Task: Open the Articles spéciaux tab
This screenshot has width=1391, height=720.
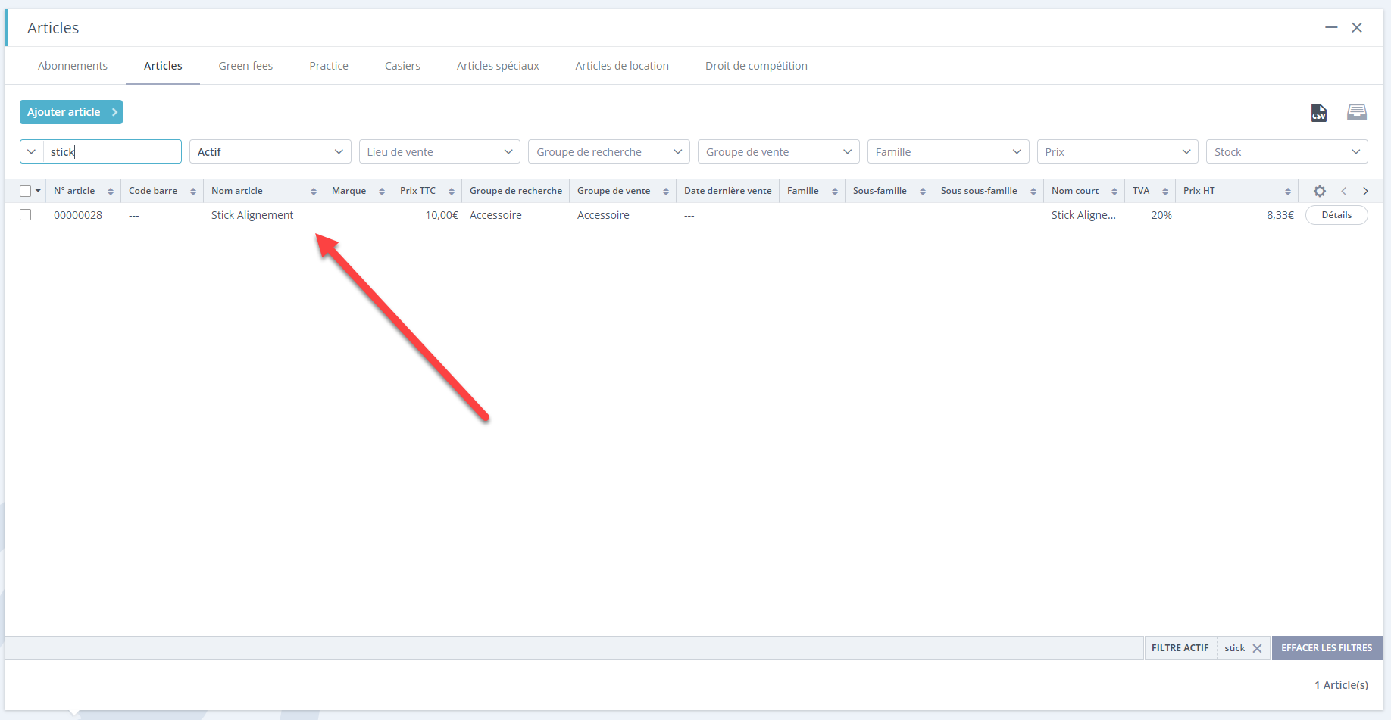Action: pyautogui.click(x=498, y=66)
